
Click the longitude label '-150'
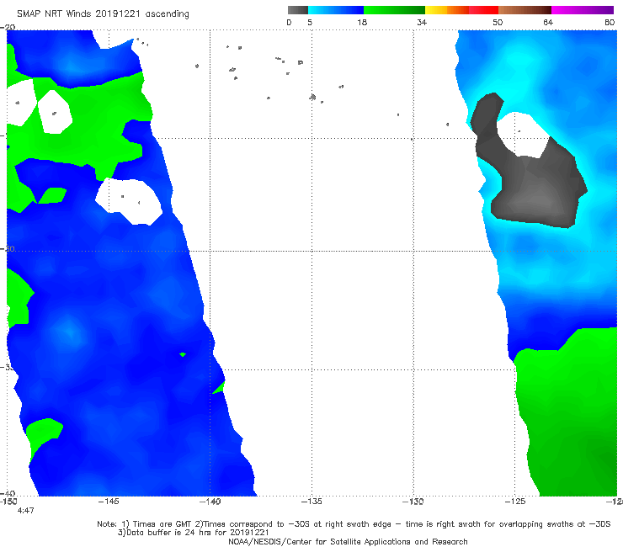point(8,502)
